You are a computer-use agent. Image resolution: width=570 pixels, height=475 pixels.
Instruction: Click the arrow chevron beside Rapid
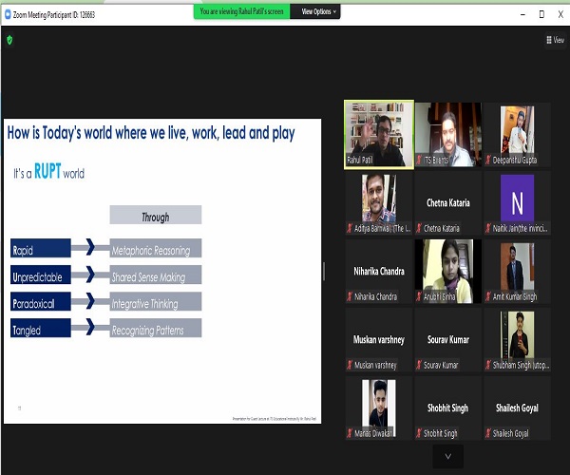tap(90, 247)
